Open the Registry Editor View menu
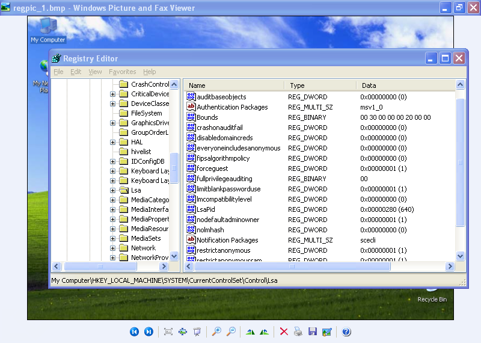481x343 pixels. [95, 72]
